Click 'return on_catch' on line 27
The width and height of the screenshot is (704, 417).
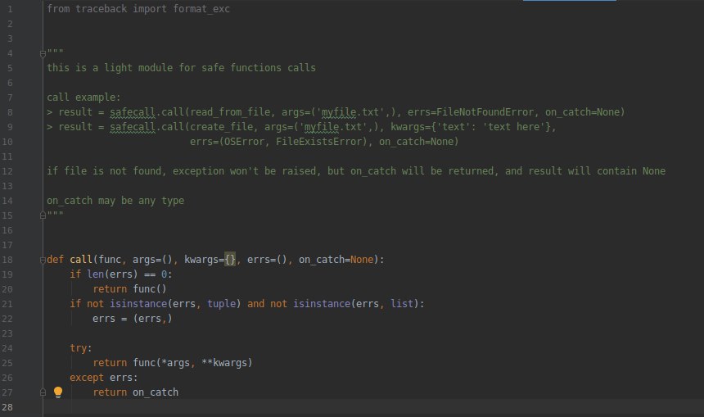coord(136,392)
